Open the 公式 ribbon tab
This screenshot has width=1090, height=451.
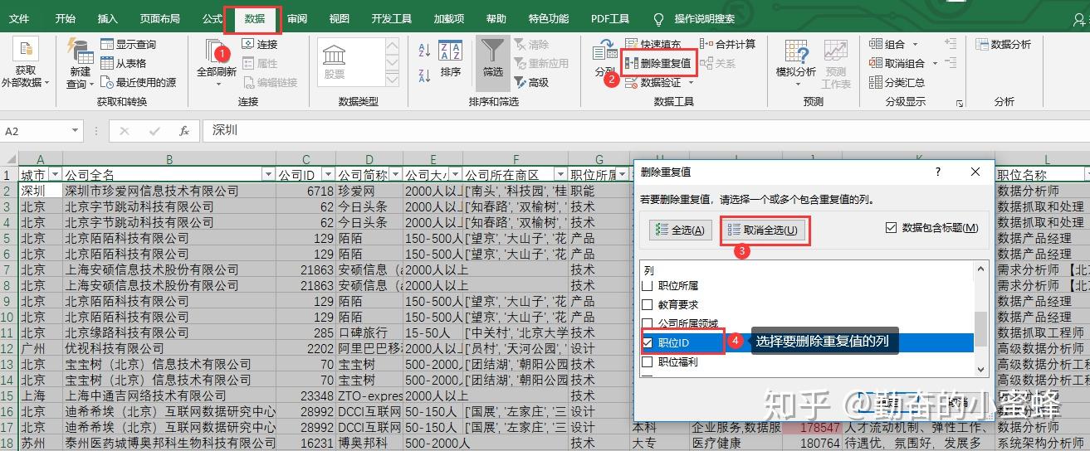coord(212,18)
